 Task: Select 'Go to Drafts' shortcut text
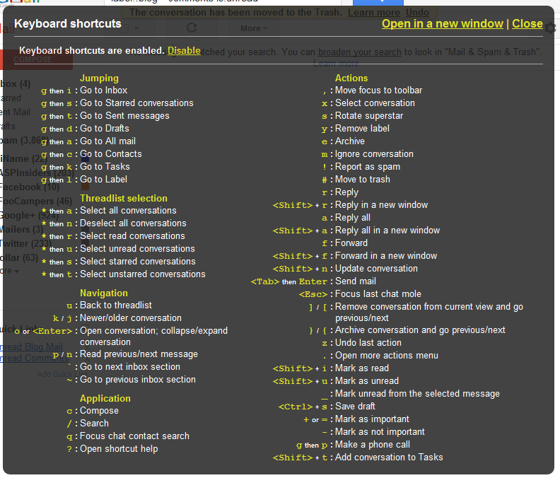(x=104, y=128)
